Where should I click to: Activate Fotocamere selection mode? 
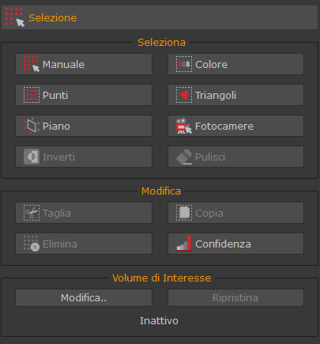click(235, 126)
